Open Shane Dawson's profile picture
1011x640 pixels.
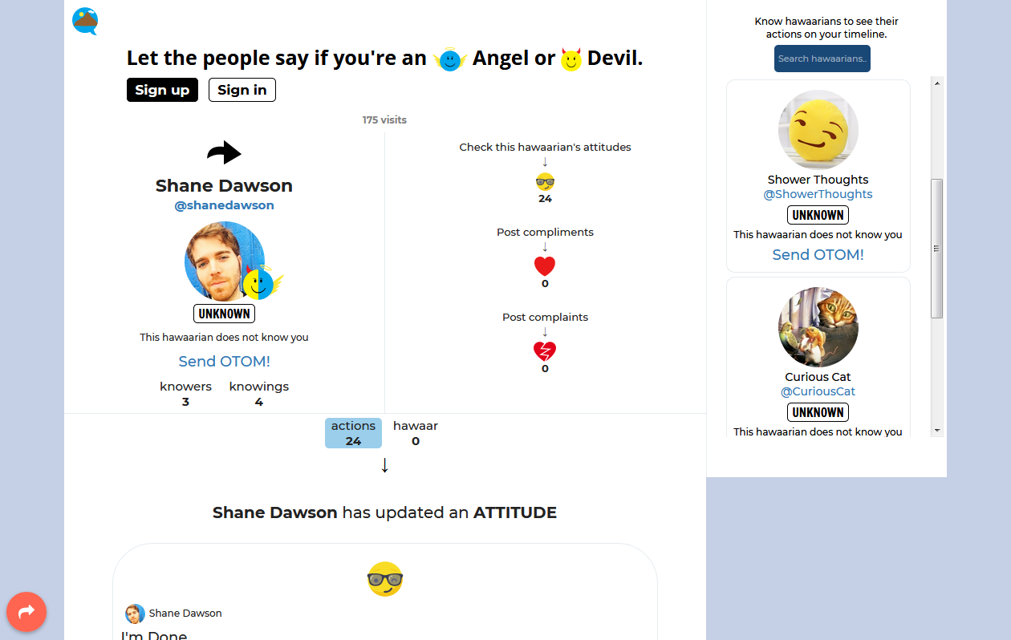[224, 261]
